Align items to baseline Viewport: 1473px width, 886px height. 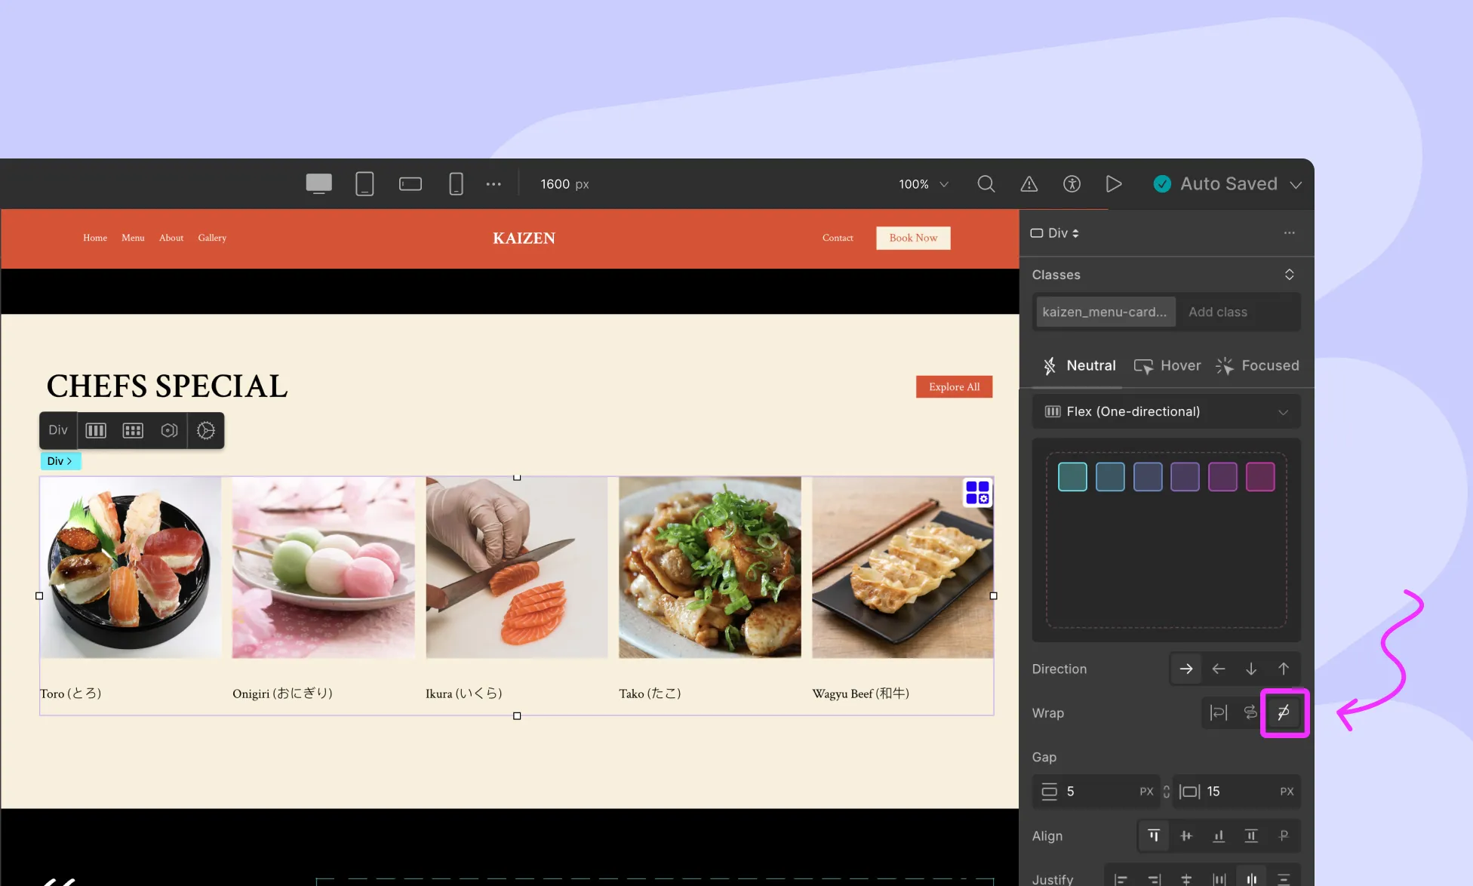click(1284, 835)
